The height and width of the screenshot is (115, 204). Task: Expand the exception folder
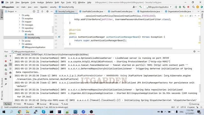pyautogui.click(x=19, y=19)
